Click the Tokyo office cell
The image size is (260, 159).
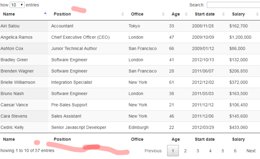coord(146,26)
